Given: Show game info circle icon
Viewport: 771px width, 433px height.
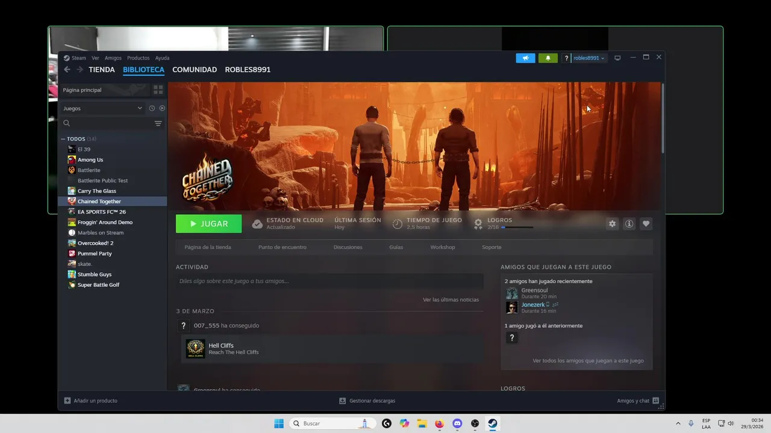Looking at the screenshot, I should (629, 224).
